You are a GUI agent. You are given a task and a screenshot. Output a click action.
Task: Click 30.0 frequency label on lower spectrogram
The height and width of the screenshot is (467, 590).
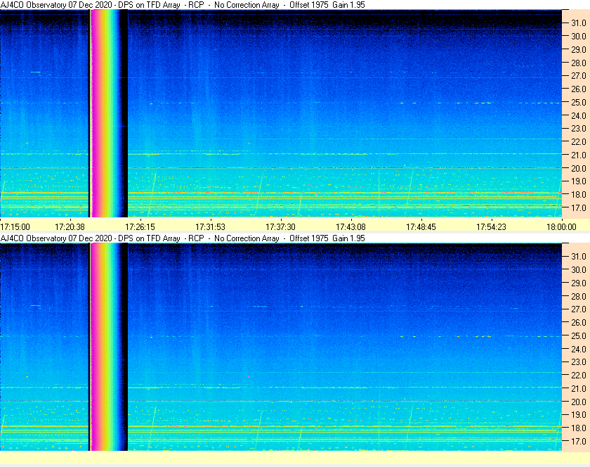[x=579, y=269]
